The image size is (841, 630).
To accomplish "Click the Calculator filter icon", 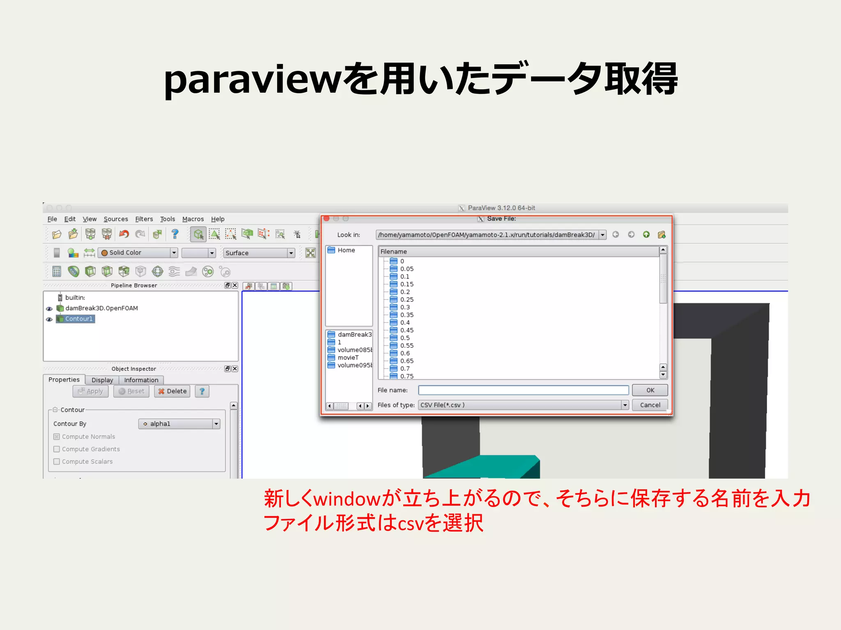I will point(57,272).
